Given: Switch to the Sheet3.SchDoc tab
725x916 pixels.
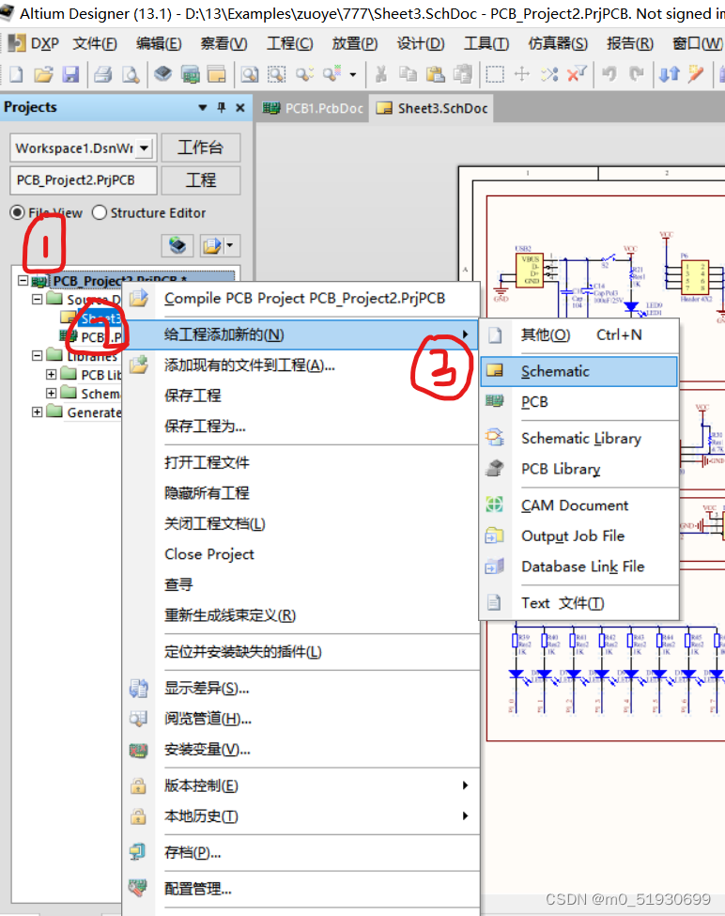Looking at the screenshot, I should pyautogui.click(x=431, y=109).
